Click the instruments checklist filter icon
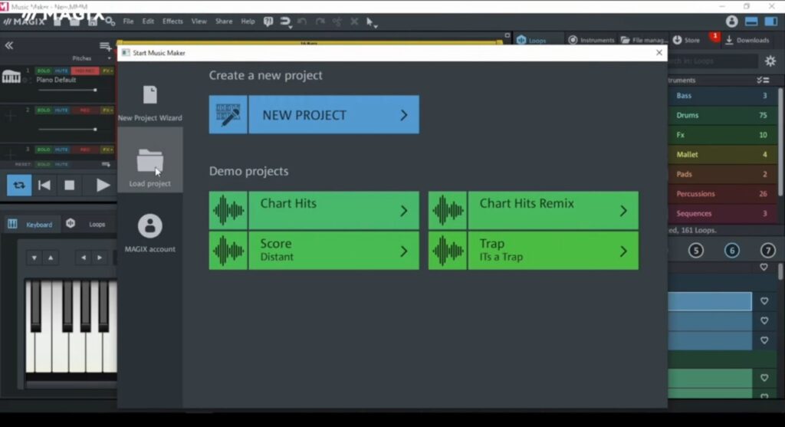This screenshot has width=785, height=427. pyautogui.click(x=763, y=80)
